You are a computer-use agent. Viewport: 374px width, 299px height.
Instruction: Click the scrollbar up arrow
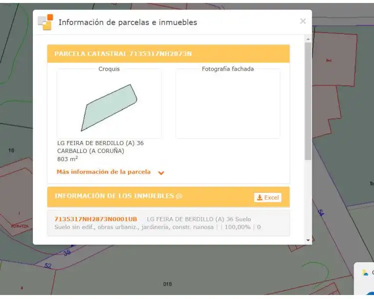coord(308,39)
